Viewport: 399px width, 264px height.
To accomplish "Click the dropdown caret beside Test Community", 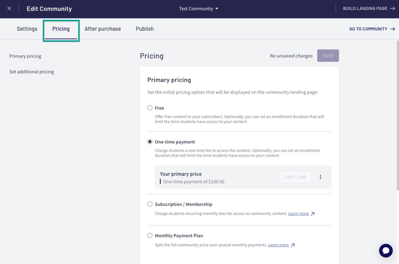I will click(x=216, y=9).
